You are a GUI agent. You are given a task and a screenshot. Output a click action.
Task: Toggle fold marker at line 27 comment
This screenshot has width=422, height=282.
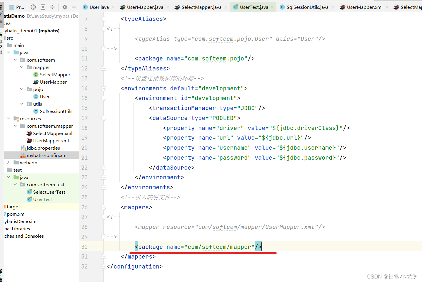click(104, 217)
